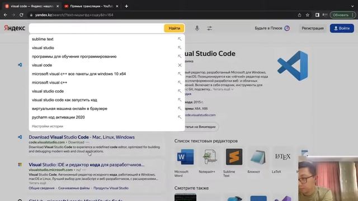Open the Microsoft Word editor thumbnail
The height and width of the screenshot is (201, 358).
point(185,157)
